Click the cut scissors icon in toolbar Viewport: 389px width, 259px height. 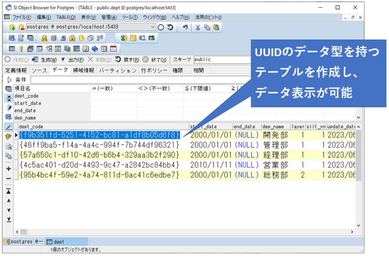pyautogui.click(x=197, y=28)
